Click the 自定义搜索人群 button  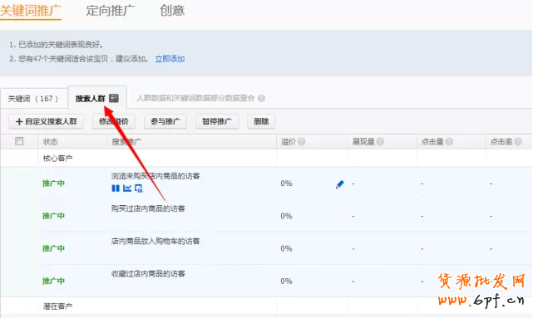(x=47, y=121)
